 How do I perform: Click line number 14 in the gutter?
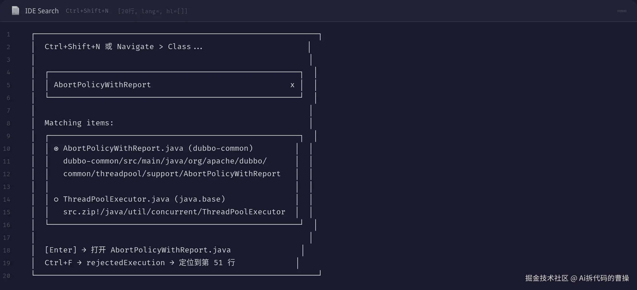click(x=6, y=200)
